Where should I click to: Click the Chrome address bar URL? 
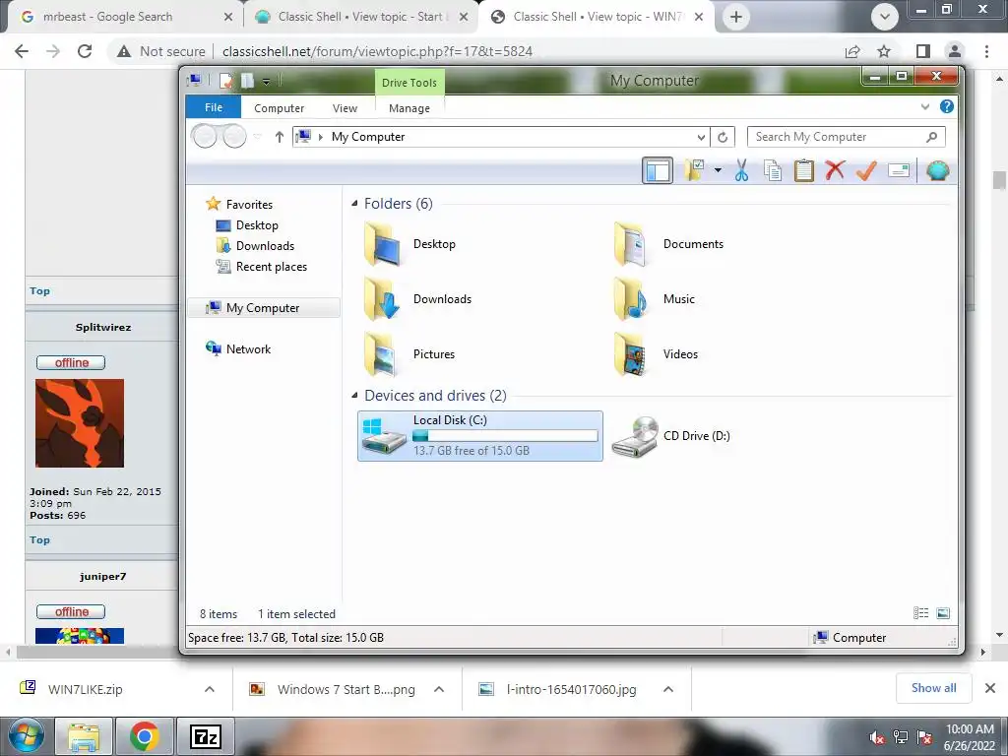point(377,51)
